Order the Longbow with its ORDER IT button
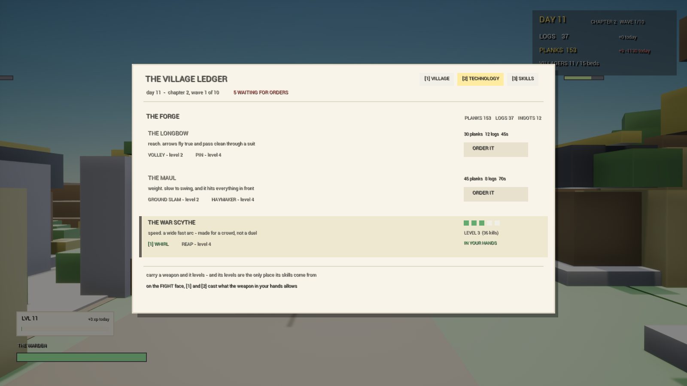687x386 pixels. [x=496, y=149]
